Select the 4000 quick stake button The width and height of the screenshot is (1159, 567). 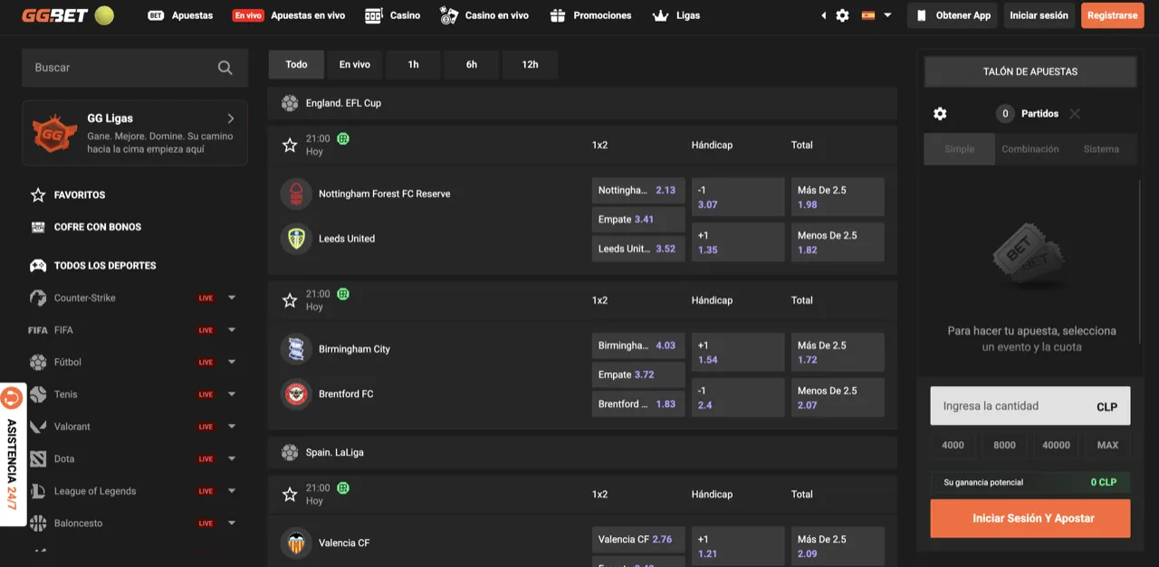click(953, 445)
